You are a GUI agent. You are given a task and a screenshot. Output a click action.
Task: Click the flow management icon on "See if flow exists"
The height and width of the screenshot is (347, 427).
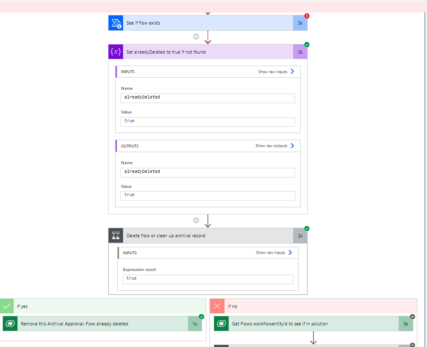pyautogui.click(x=116, y=23)
